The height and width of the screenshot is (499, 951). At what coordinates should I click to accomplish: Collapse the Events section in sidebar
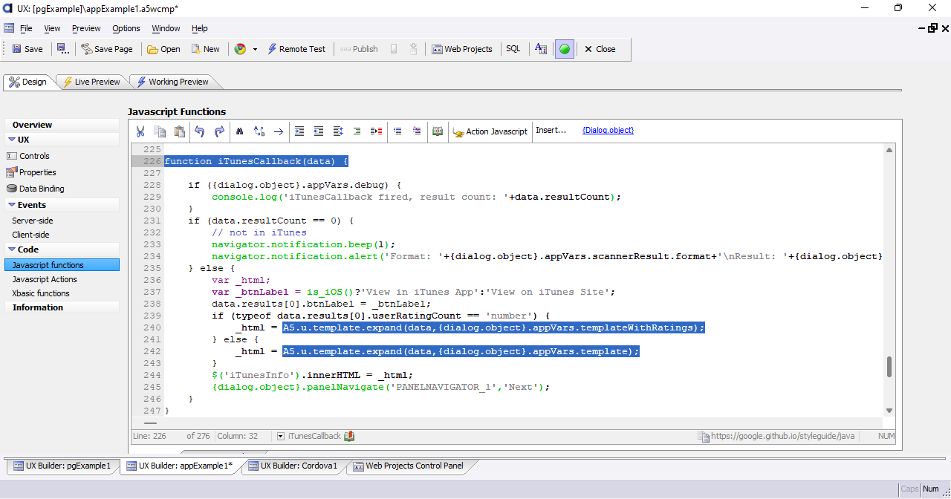tap(12, 205)
